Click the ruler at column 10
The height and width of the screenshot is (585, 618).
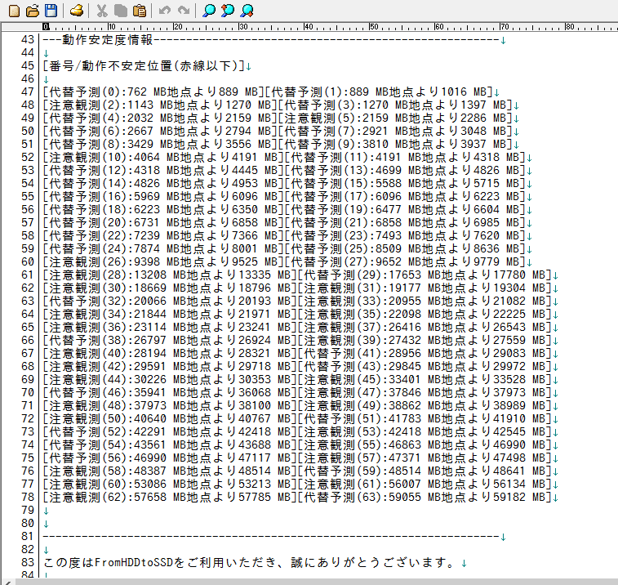coord(112,27)
